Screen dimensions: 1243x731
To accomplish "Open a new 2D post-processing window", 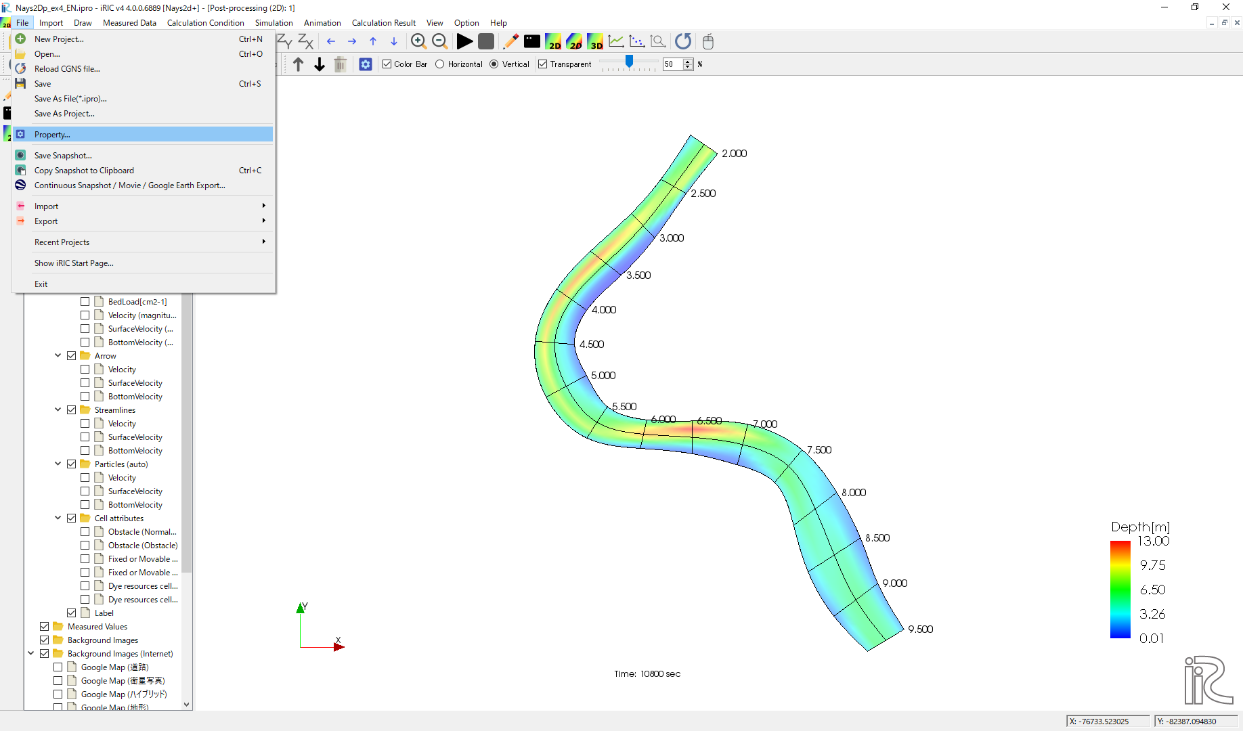I will click(553, 41).
